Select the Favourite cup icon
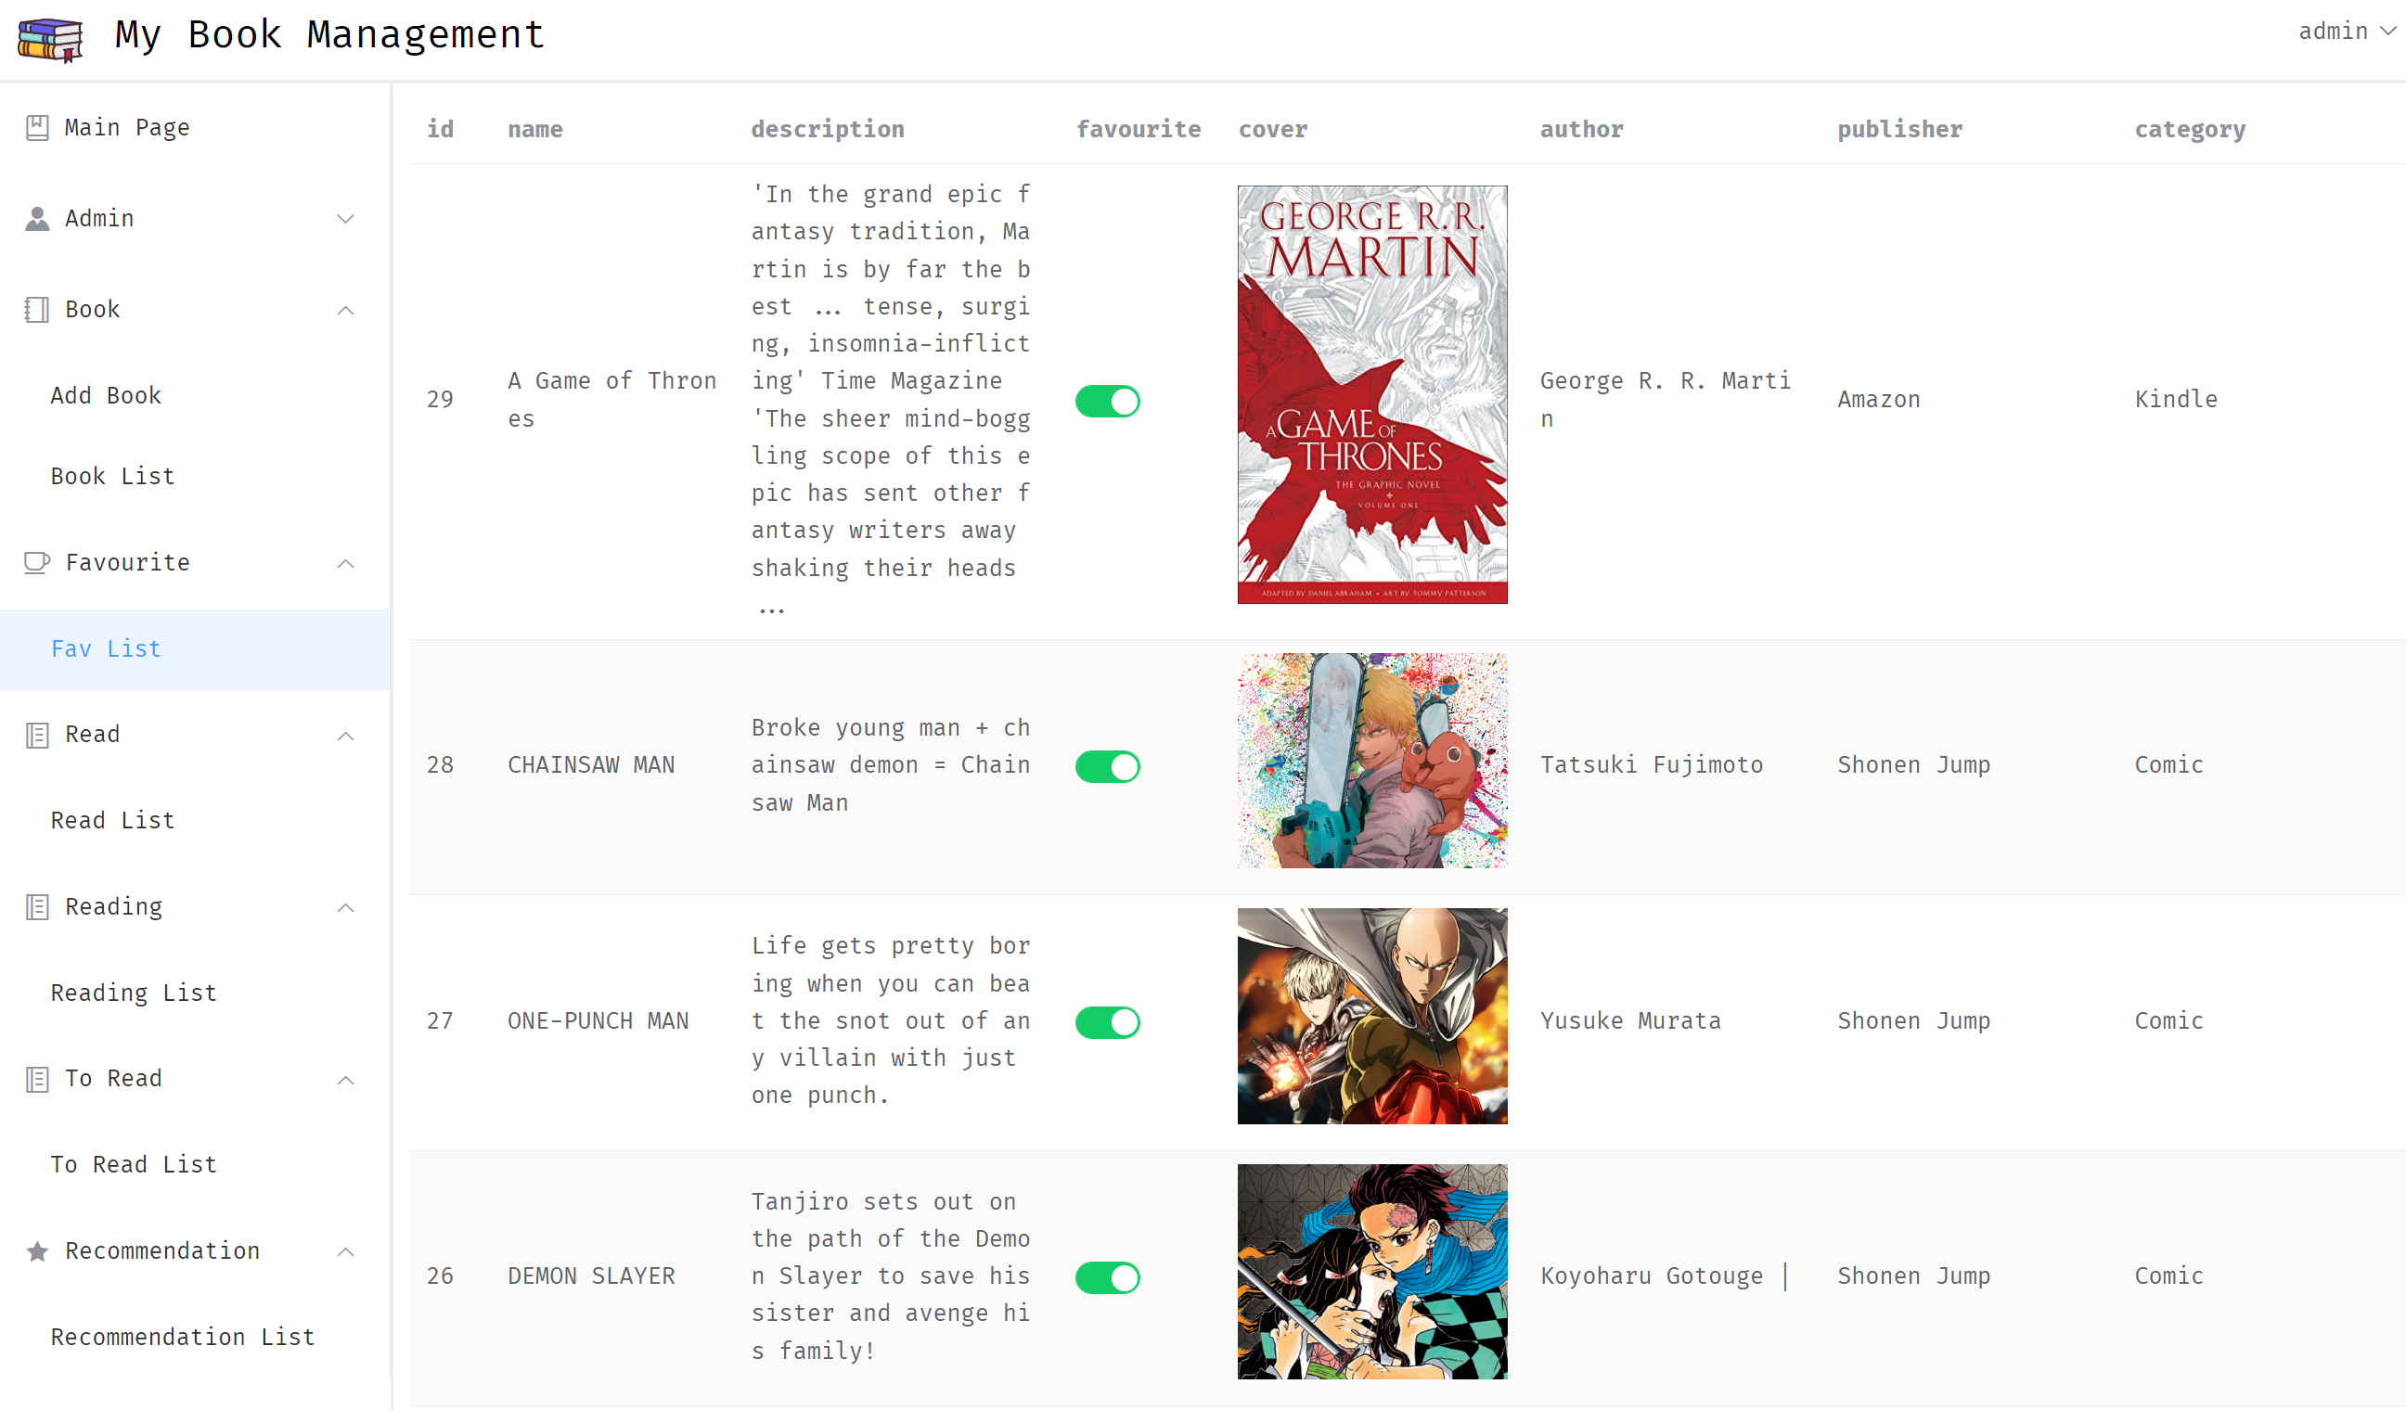This screenshot has width=2406, height=1410. pos(37,562)
